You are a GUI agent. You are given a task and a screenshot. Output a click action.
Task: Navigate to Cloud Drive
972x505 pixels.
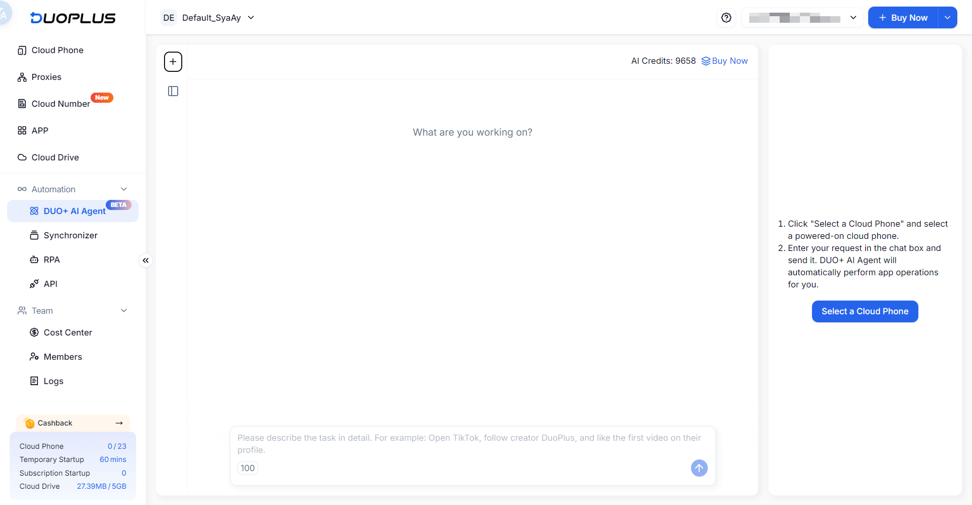coord(55,157)
